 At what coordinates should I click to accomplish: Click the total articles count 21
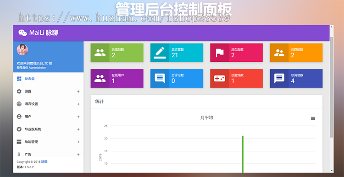[175, 55]
